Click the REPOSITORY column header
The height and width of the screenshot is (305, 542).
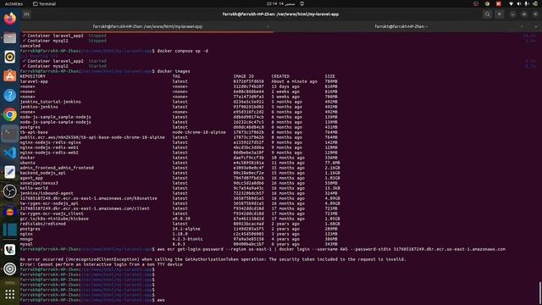tap(33, 76)
